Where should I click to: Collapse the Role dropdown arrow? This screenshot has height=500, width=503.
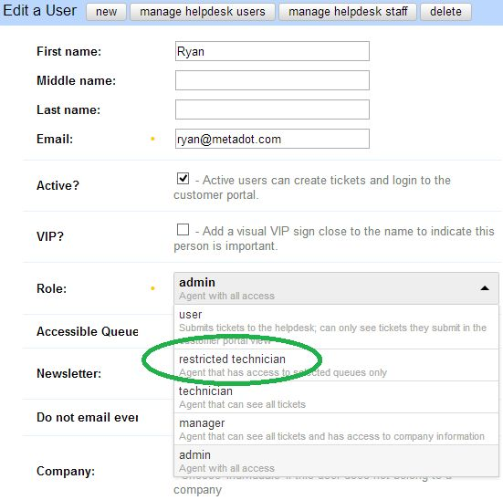coord(485,288)
